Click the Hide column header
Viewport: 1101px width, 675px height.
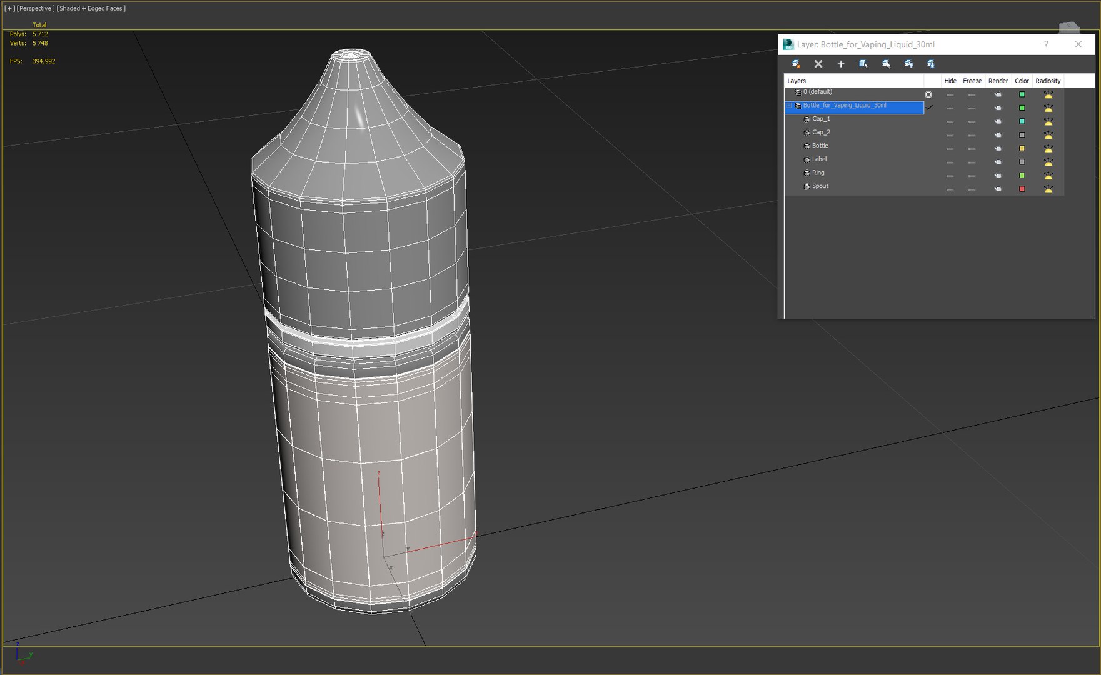(950, 81)
